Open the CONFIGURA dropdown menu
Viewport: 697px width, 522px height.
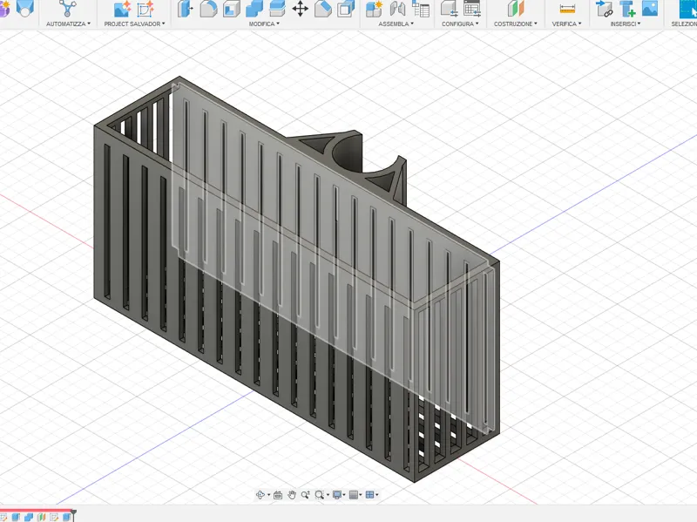460,24
